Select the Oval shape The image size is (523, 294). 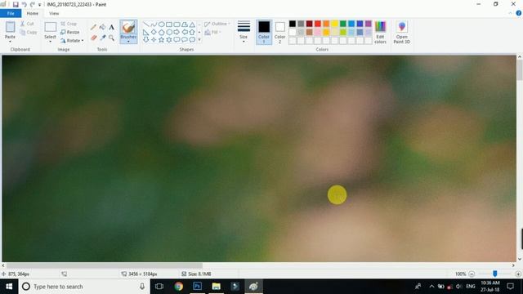[x=162, y=24]
